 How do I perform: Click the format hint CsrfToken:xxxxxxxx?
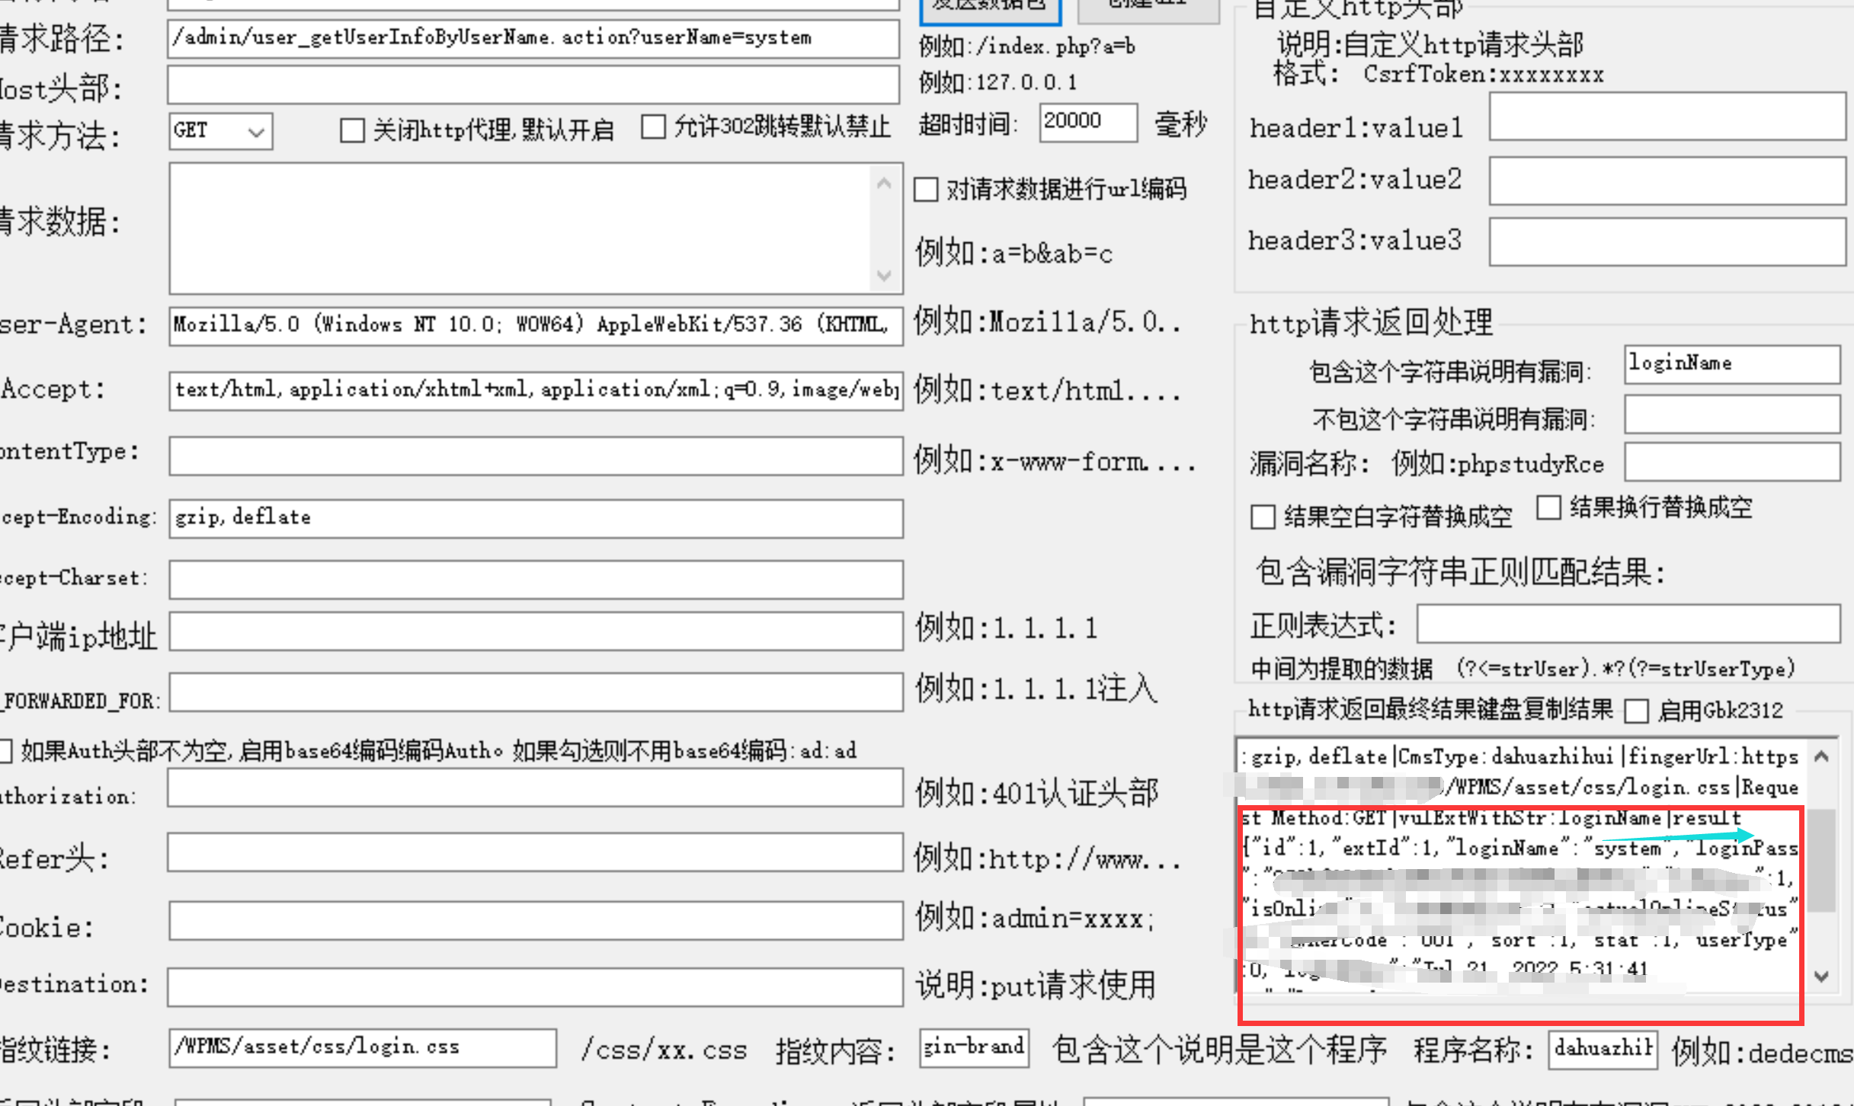[1484, 75]
